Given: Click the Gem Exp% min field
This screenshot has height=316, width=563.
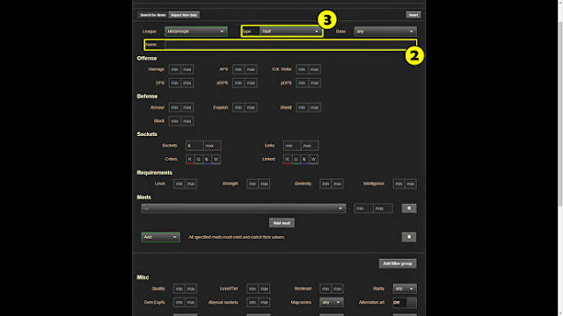Looking at the screenshot, I should coord(179,303).
